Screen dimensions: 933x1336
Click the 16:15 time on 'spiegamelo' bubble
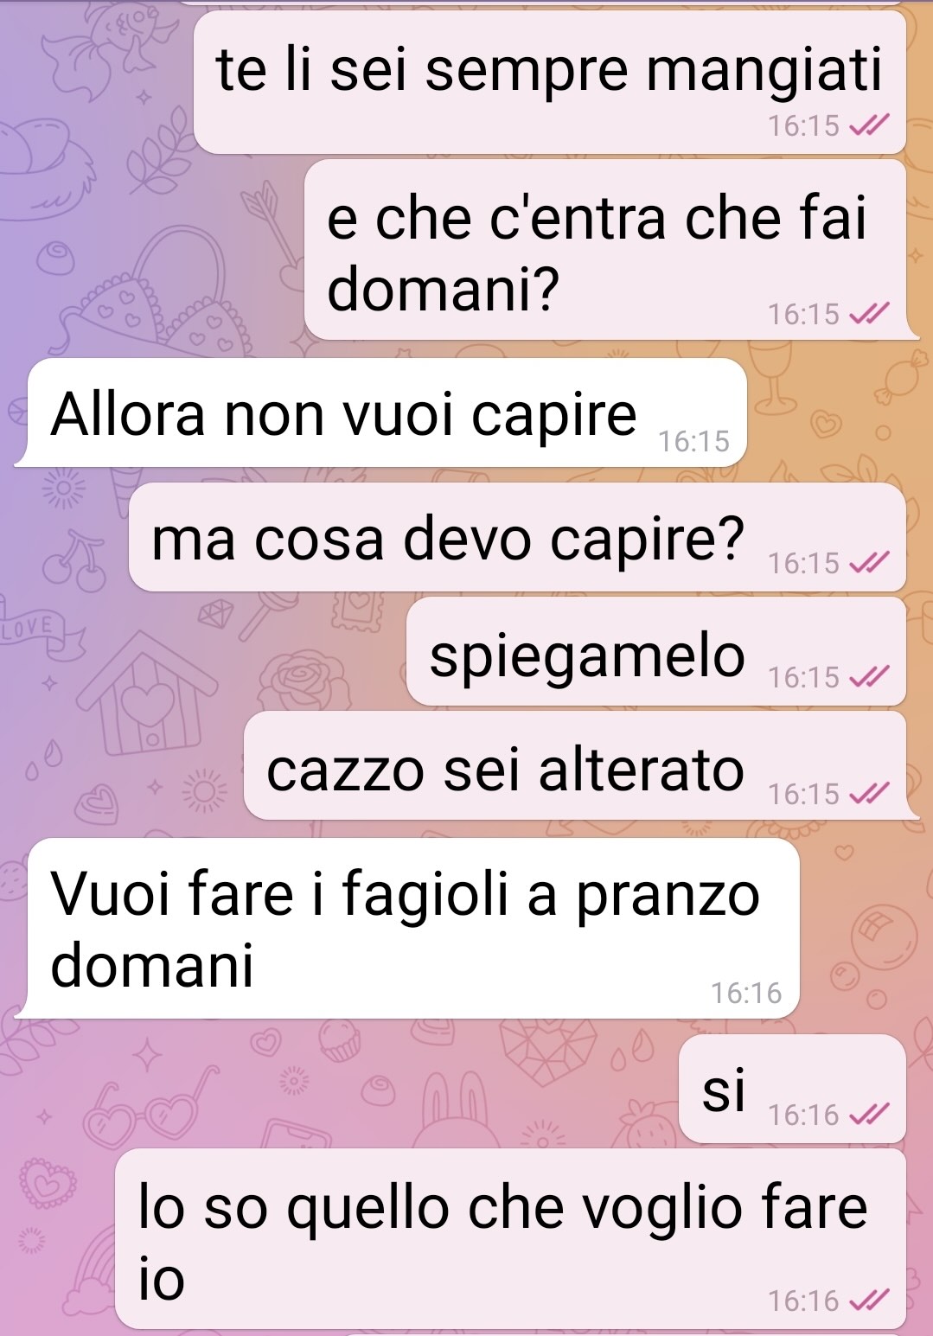coord(803,677)
